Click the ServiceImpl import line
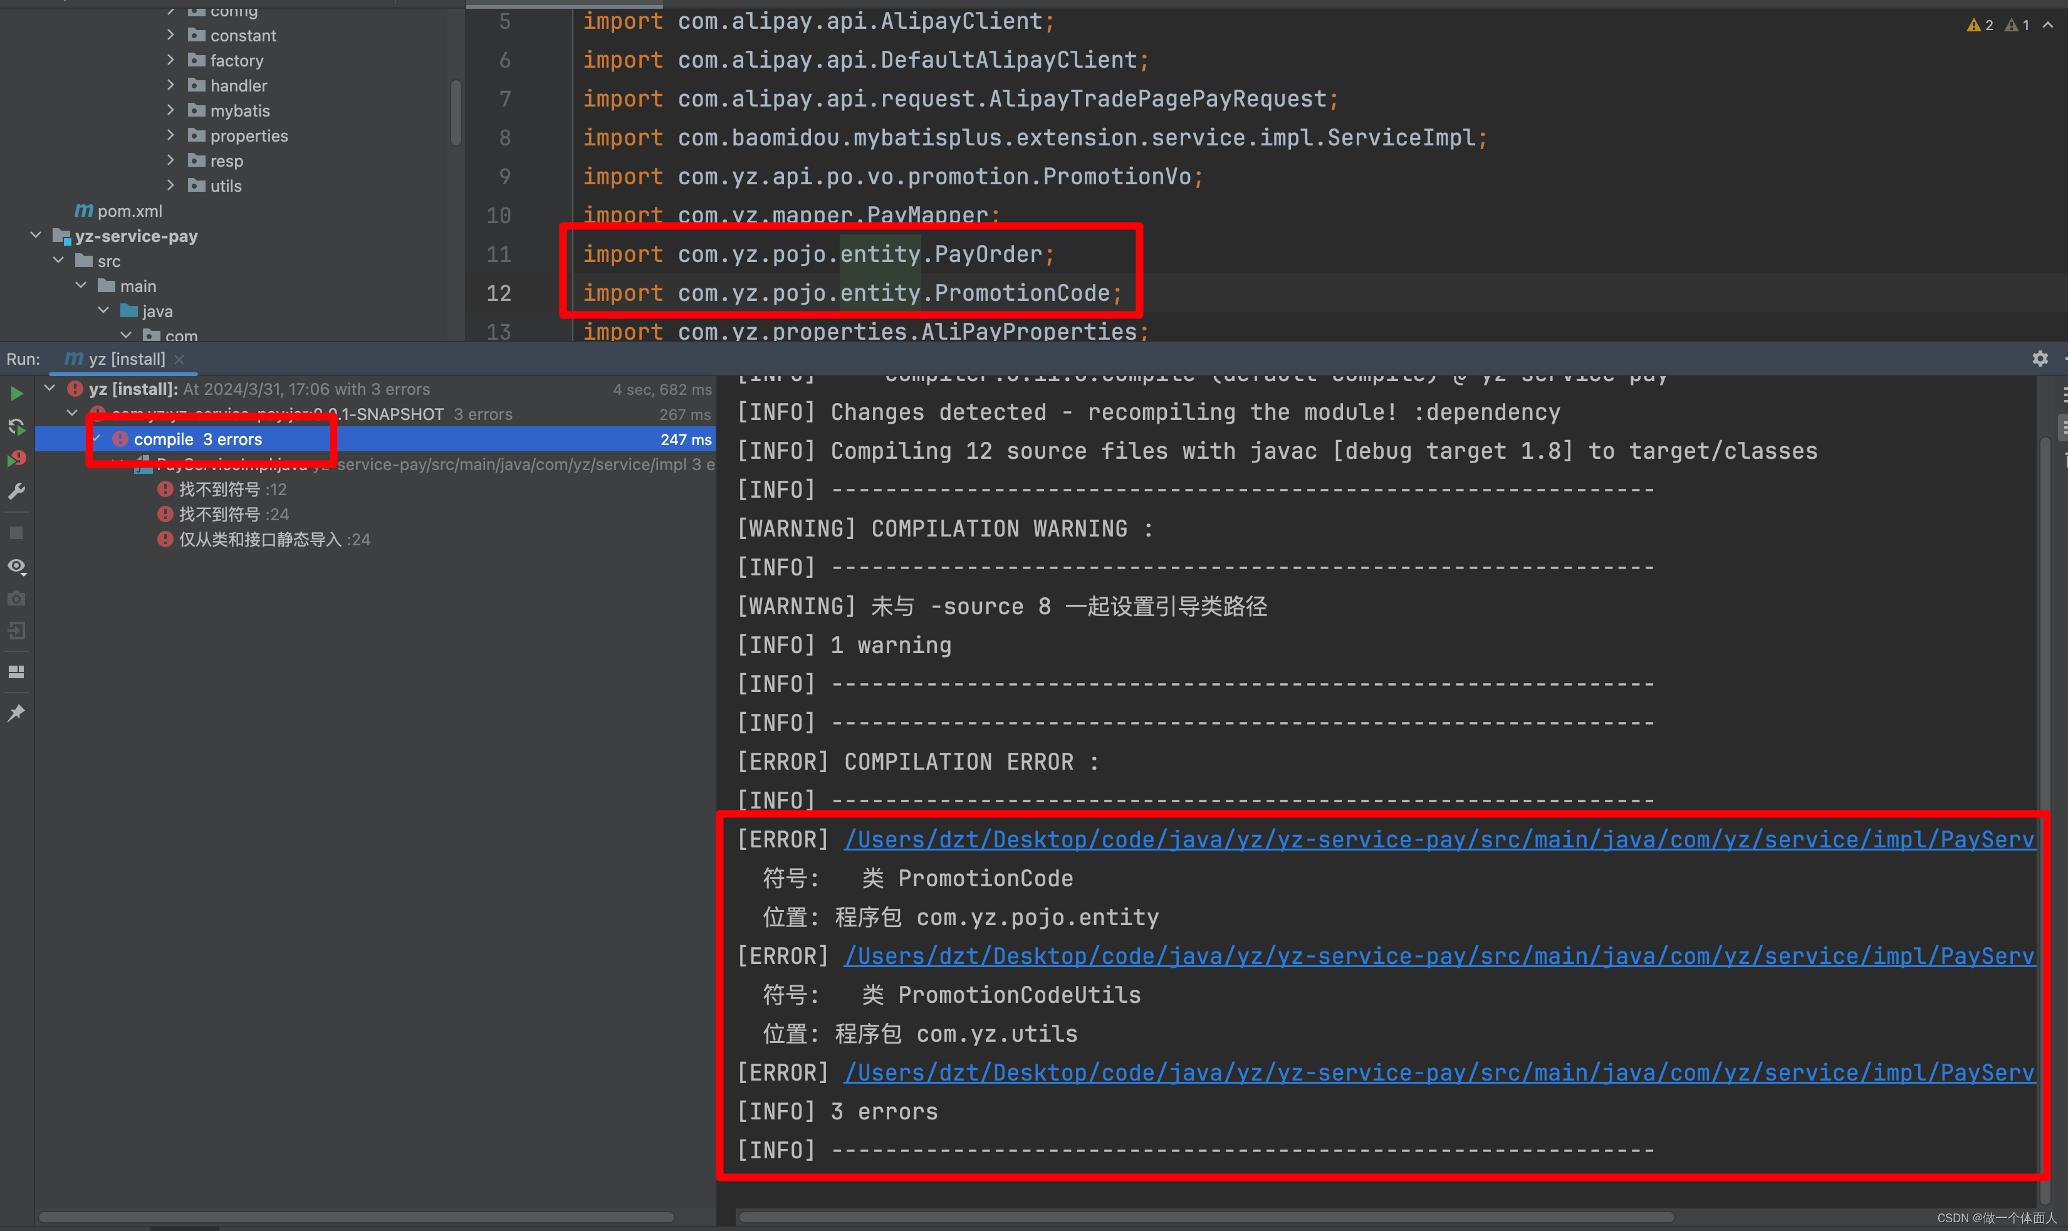The height and width of the screenshot is (1231, 2068). point(1035,138)
